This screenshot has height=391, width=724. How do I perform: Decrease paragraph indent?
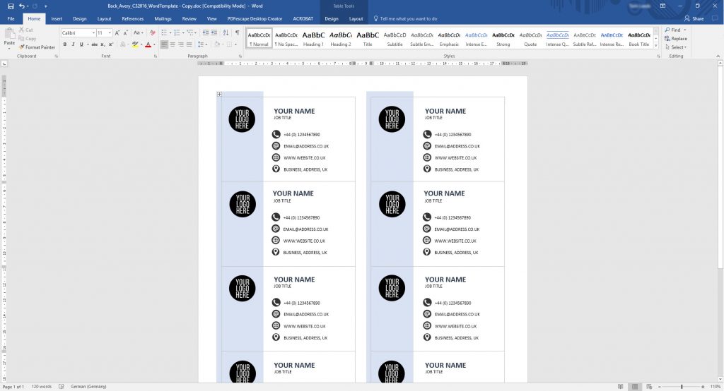tap(206, 32)
